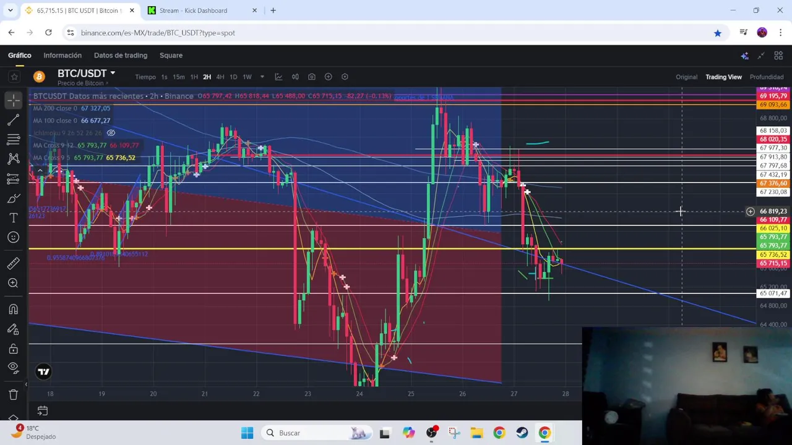This screenshot has width=792, height=445.
Task: Open the go to date calendar icon
Action: [x=42, y=410]
